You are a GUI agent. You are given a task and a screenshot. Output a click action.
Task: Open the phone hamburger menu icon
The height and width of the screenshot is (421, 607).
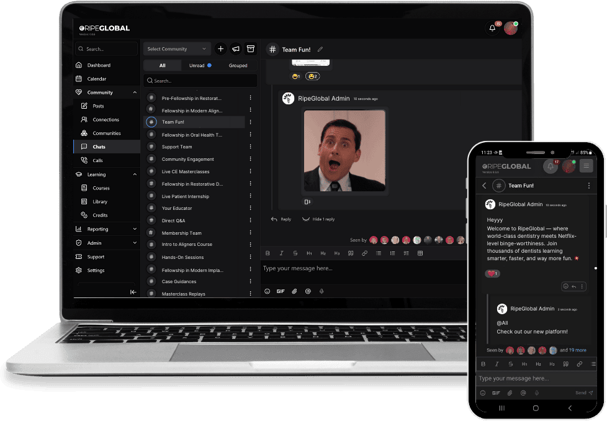click(586, 166)
